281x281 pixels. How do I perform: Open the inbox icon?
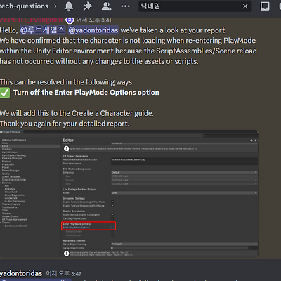pos(265,6)
